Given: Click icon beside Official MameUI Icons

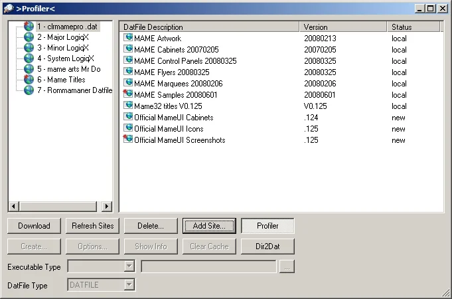Looking at the screenshot, I should 128,129.
